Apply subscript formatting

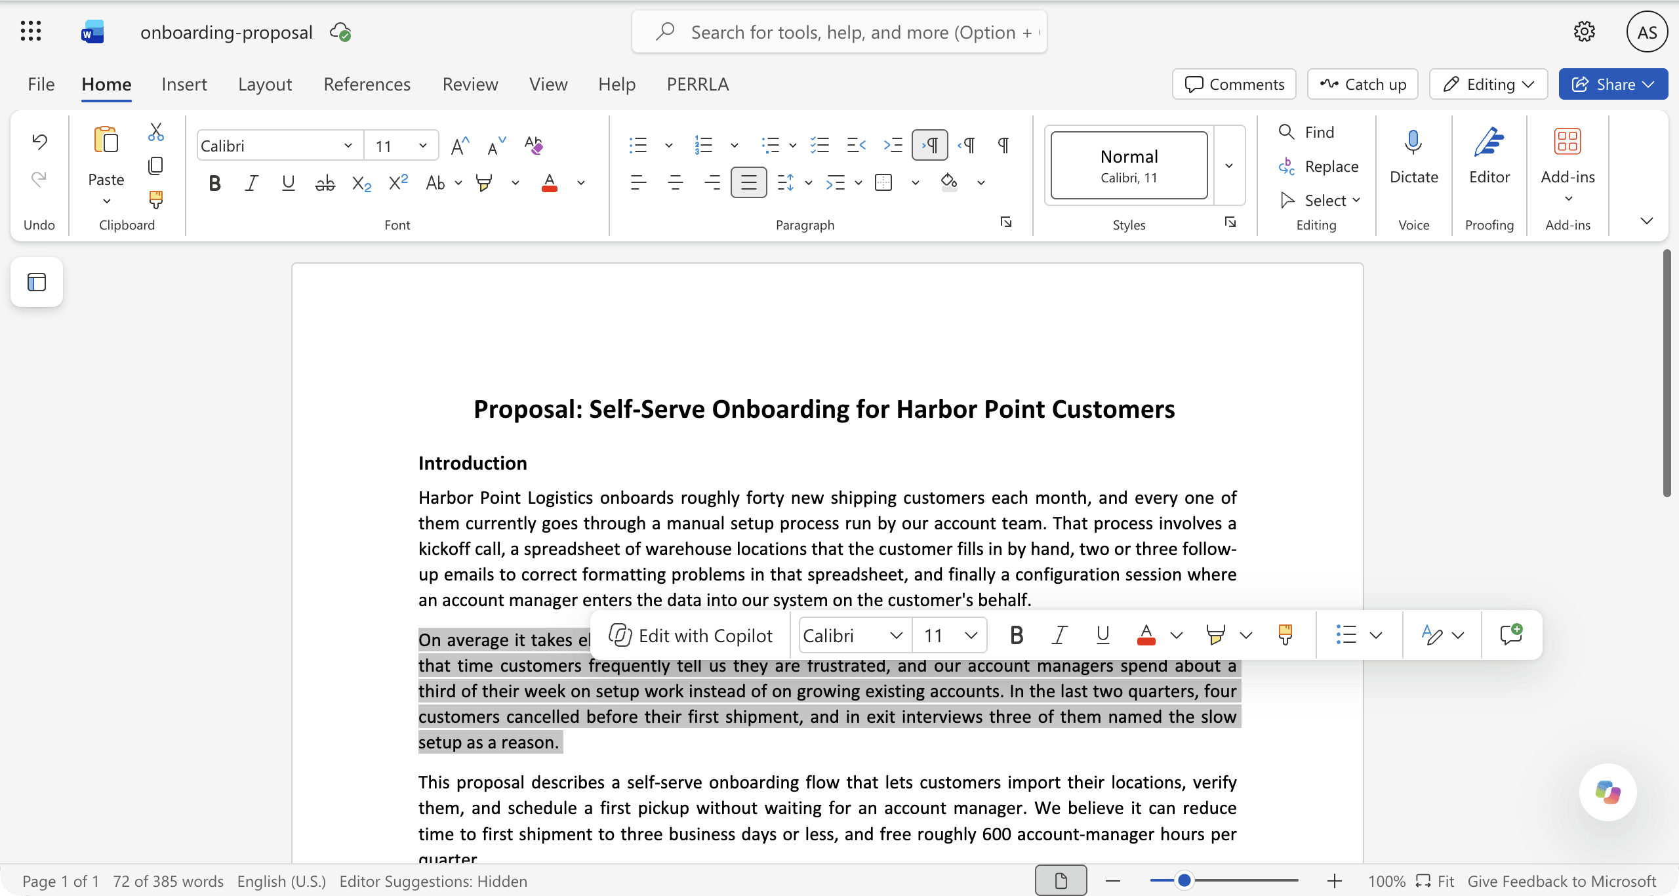tap(361, 183)
